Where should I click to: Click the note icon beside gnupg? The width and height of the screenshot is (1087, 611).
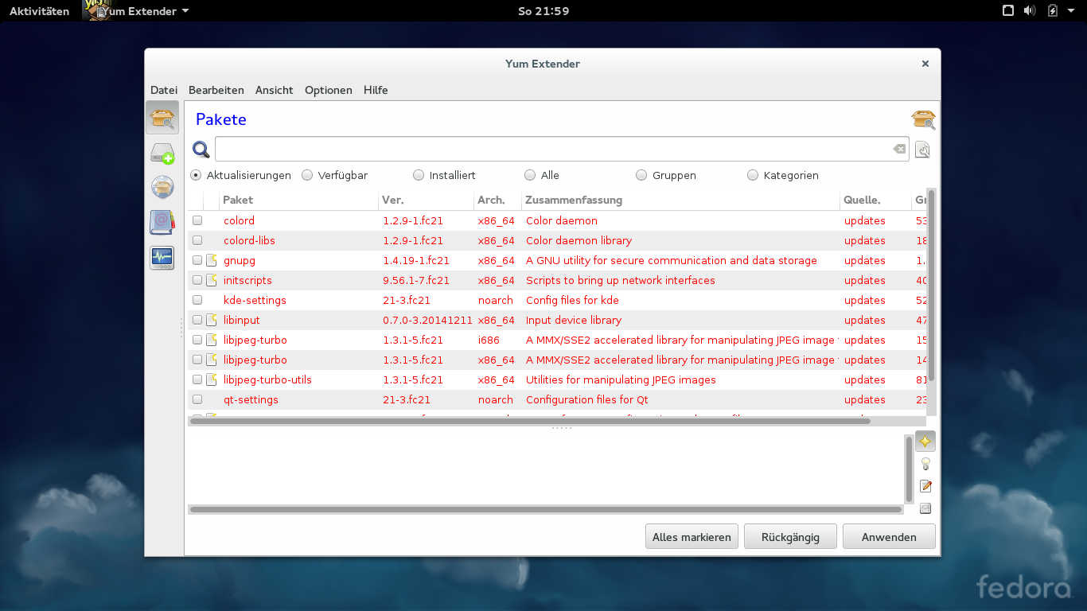click(212, 260)
